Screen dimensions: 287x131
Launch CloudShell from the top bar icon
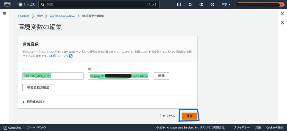(179, 4)
